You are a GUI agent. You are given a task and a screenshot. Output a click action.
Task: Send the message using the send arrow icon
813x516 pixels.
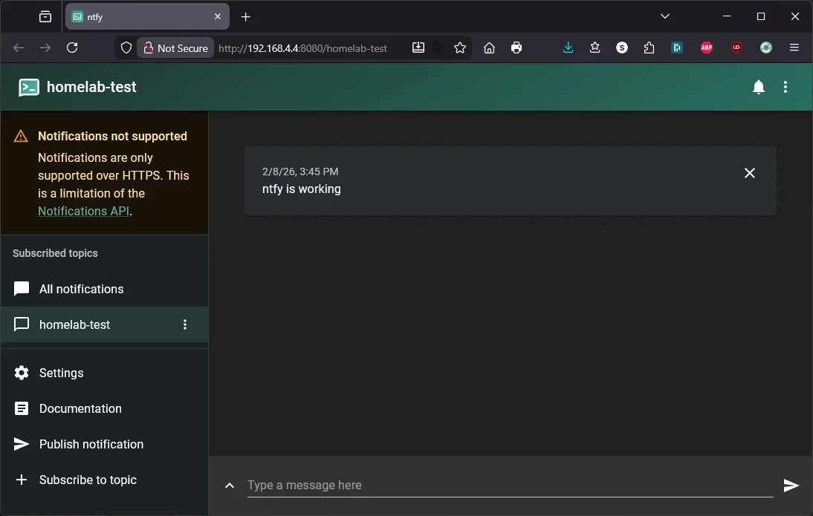[791, 486]
